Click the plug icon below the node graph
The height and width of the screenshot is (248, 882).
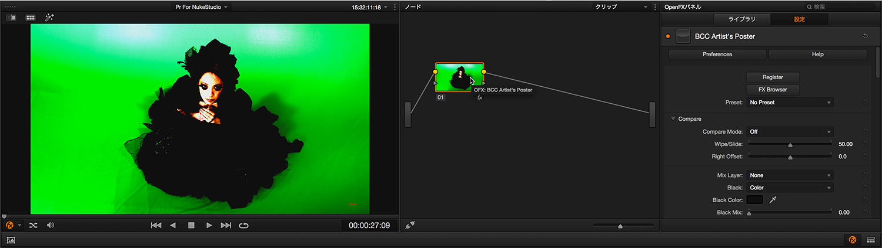(x=410, y=225)
